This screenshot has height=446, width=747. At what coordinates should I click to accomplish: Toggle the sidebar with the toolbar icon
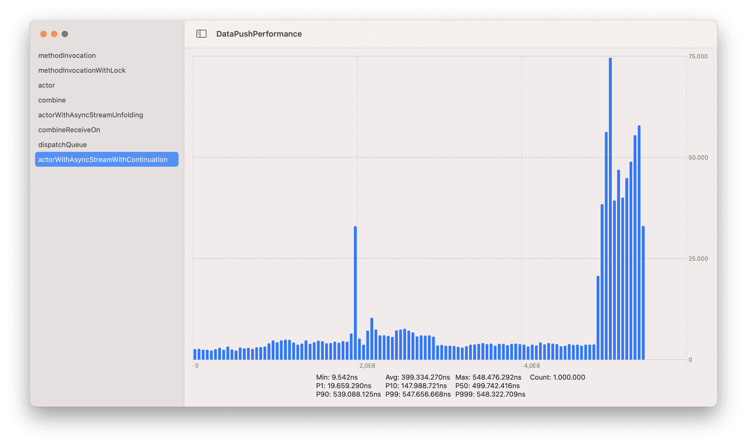(201, 34)
